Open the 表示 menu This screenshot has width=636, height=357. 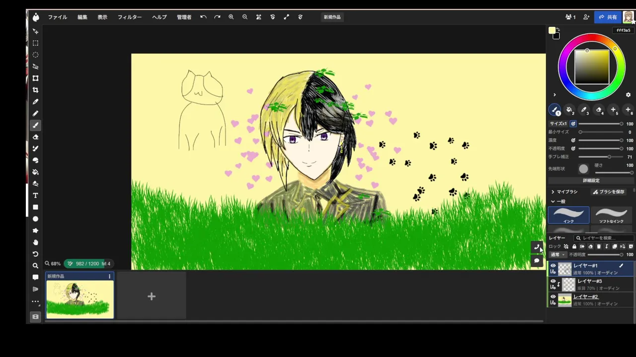click(102, 17)
